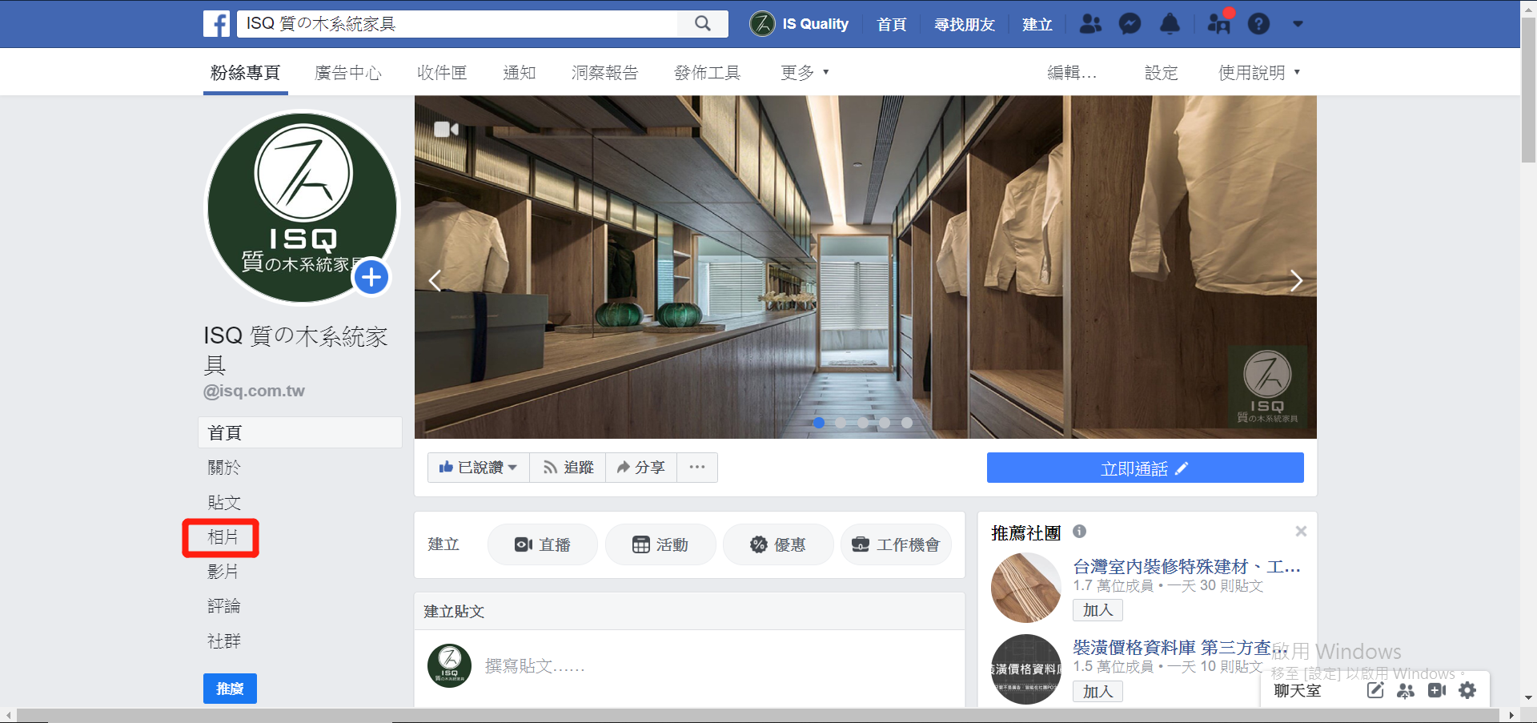The width and height of the screenshot is (1537, 723).
Task: Open page 設定 settings
Action: [1161, 72]
